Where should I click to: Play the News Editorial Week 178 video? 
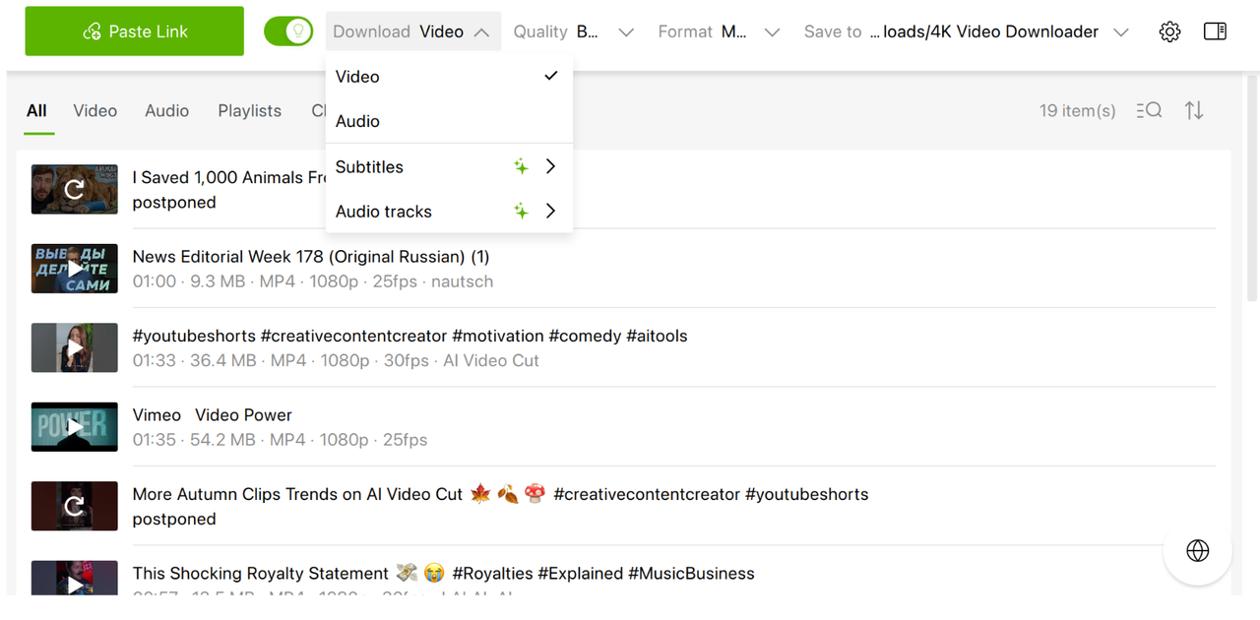point(75,269)
